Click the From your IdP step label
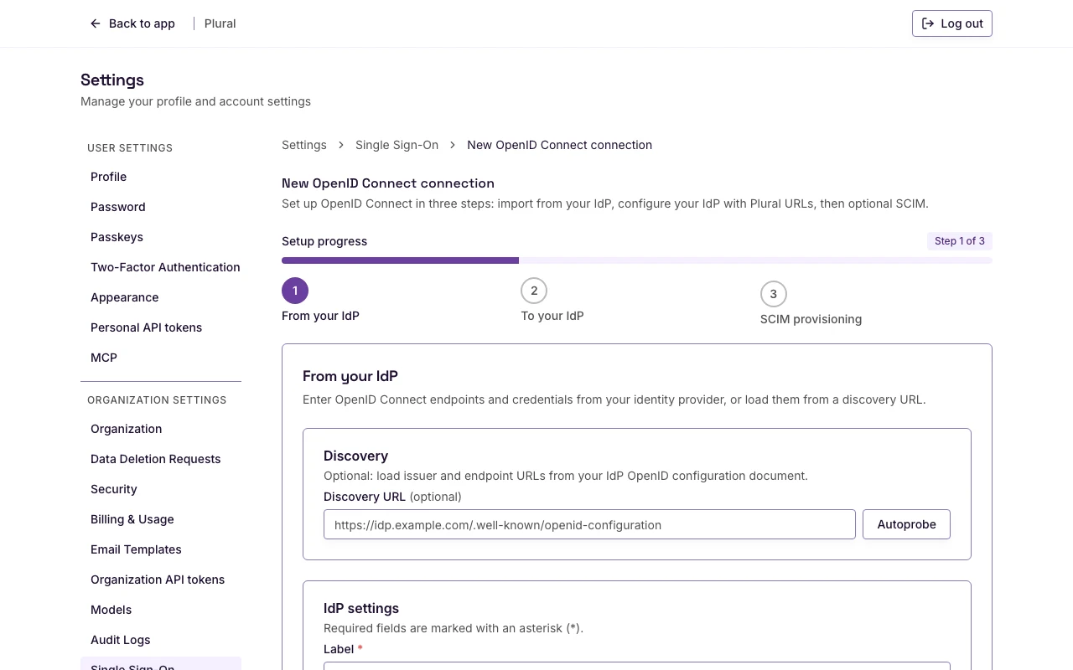 click(320, 316)
